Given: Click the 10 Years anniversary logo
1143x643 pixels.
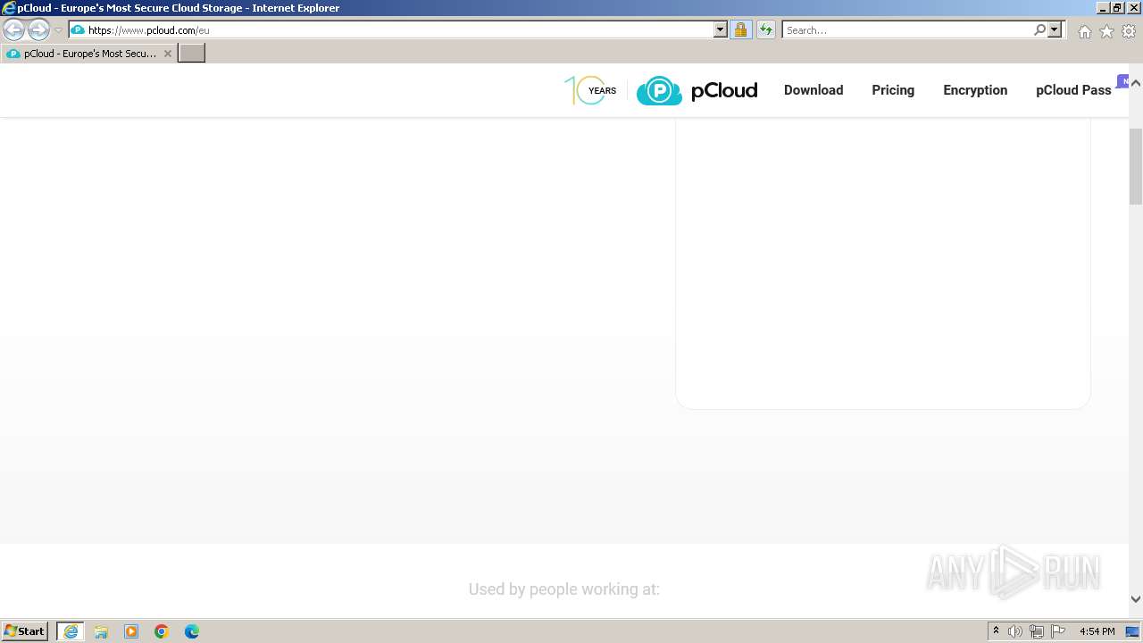Looking at the screenshot, I should click(x=590, y=90).
